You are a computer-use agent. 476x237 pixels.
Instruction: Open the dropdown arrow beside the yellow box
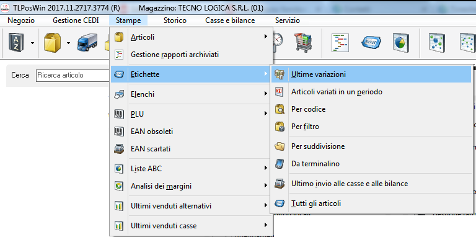pyautogui.click(x=68, y=43)
